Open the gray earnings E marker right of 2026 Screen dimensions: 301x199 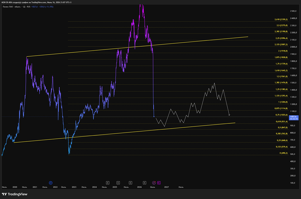(144, 183)
